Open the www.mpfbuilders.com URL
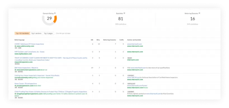The height and width of the screenshot is (108, 229). click(x=23, y=54)
